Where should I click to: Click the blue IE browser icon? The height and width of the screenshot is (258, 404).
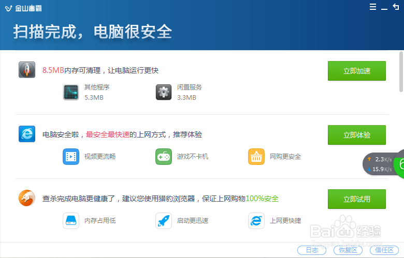[27, 134]
